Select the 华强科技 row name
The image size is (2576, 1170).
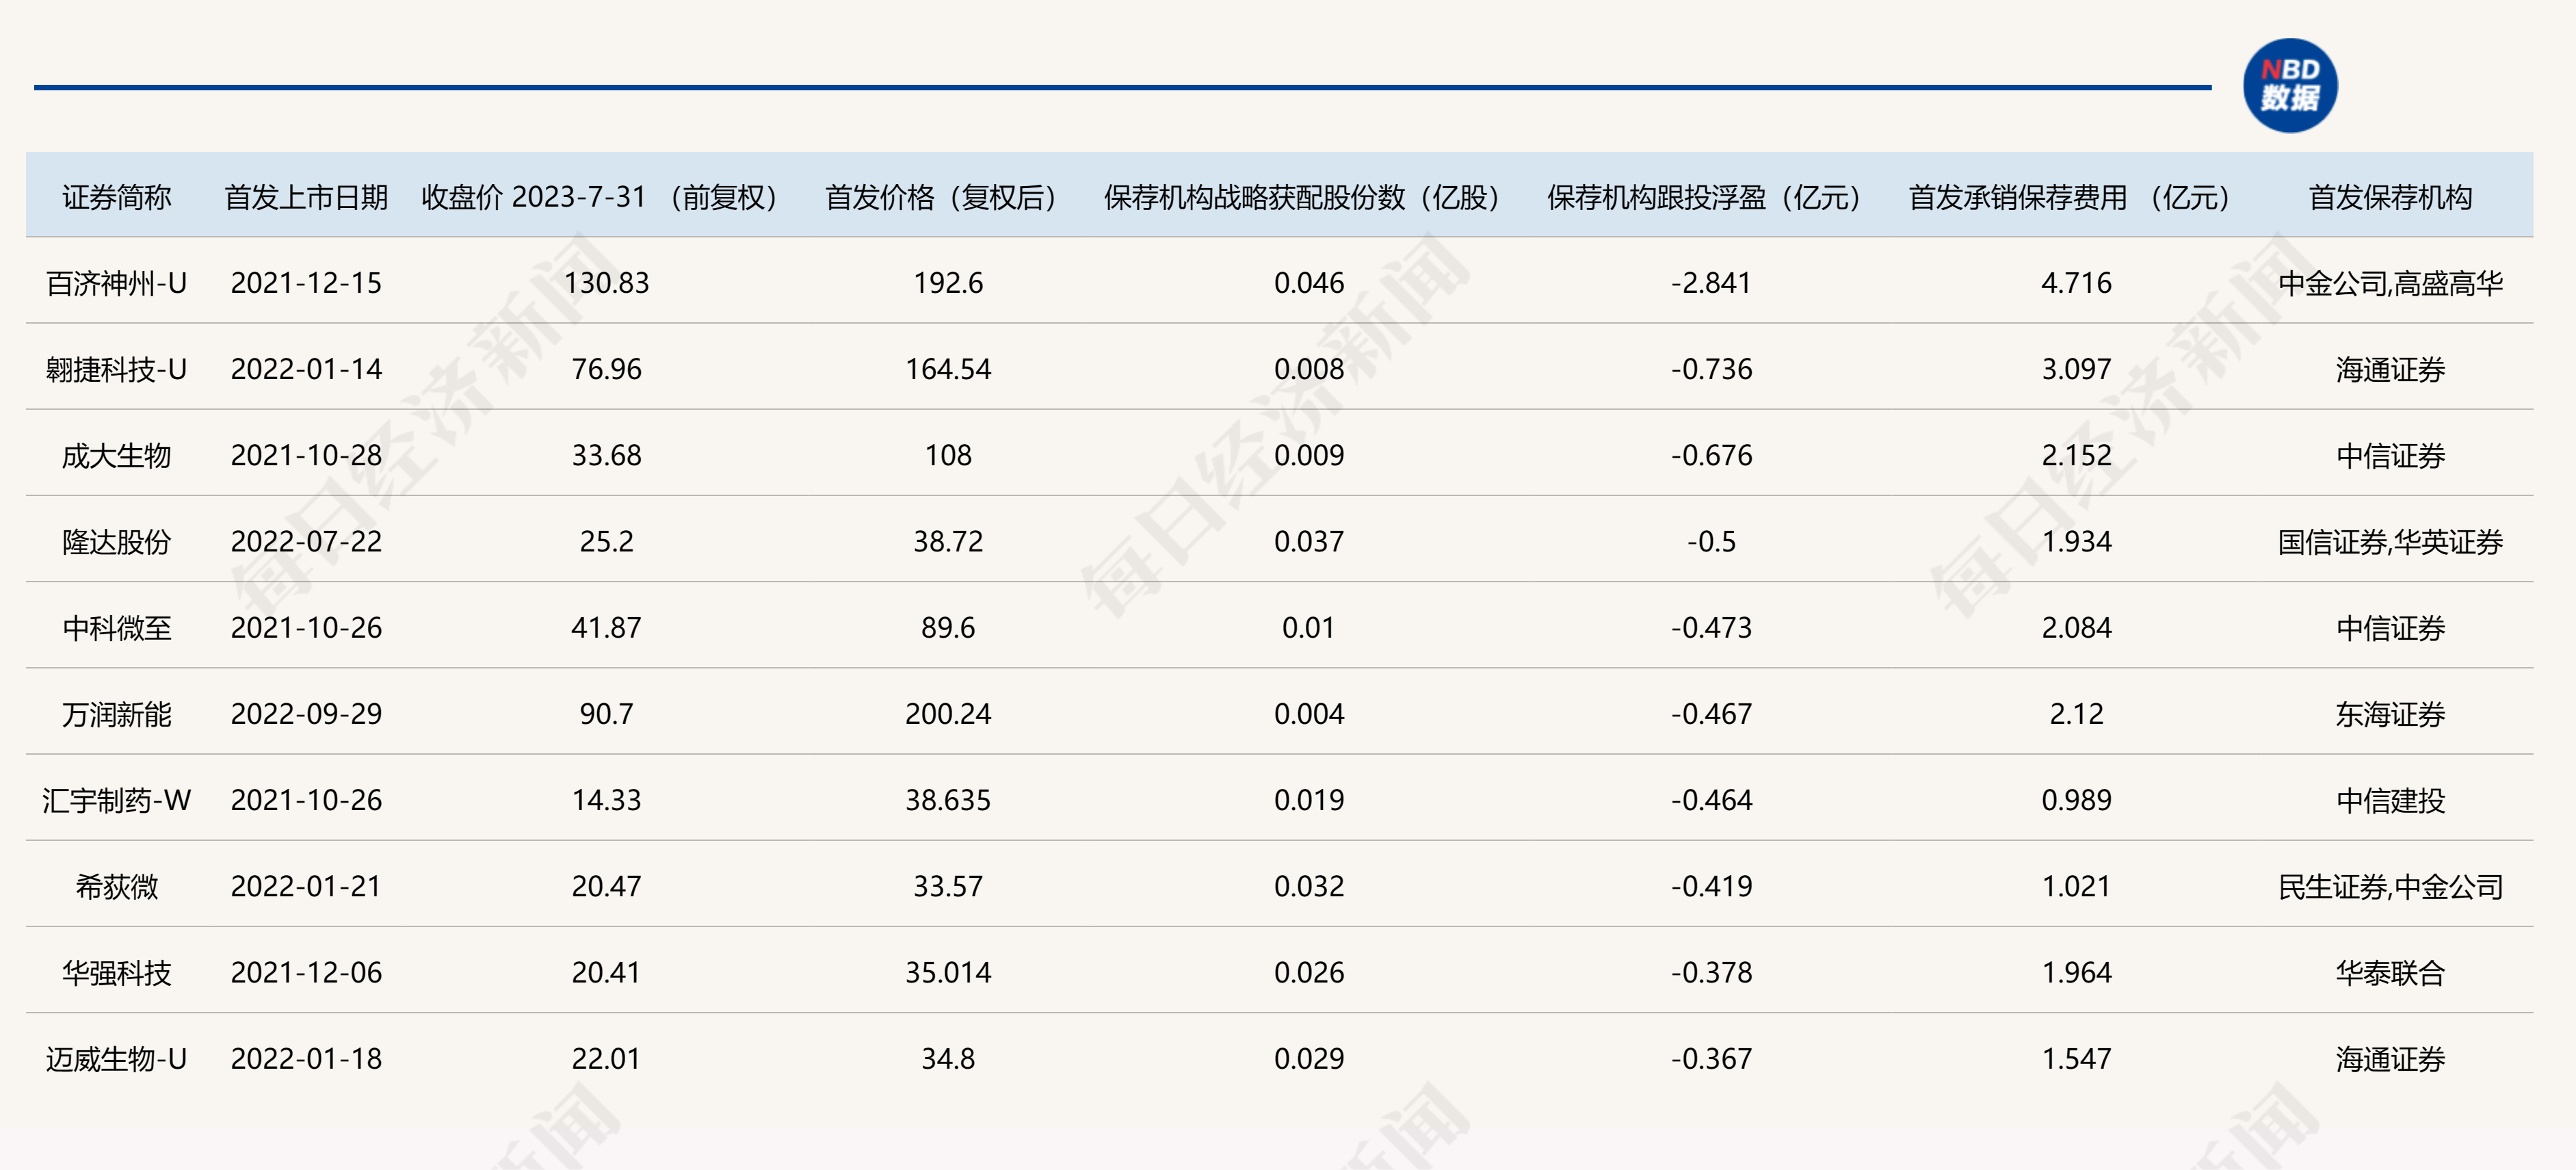coord(117,972)
